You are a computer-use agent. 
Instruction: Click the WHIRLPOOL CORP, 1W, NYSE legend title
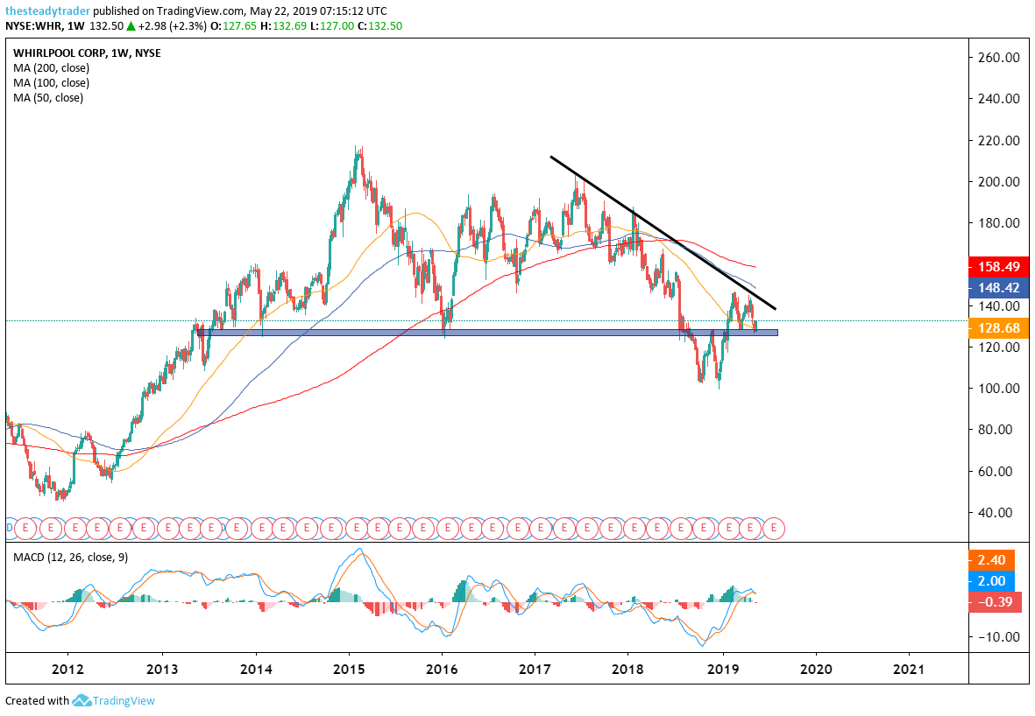pos(87,53)
